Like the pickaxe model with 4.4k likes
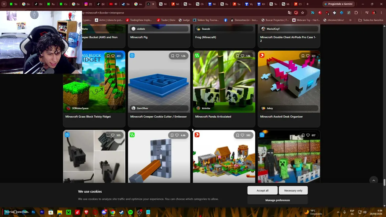This screenshot has width=386, height=217. (x=177, y=135)
